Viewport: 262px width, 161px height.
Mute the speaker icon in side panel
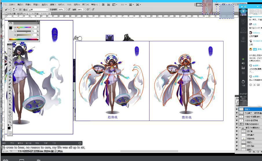pos(243,63)
